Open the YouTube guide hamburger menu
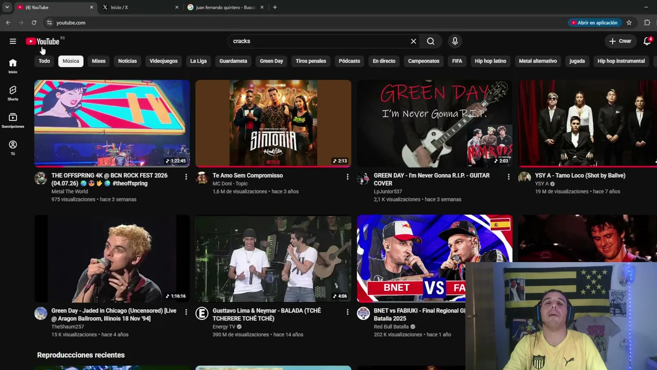The image size is (657, 370). pyautogui.click(x=13, y=41)
